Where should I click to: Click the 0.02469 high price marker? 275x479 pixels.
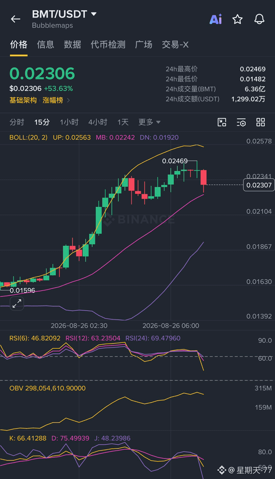point(175,161)
